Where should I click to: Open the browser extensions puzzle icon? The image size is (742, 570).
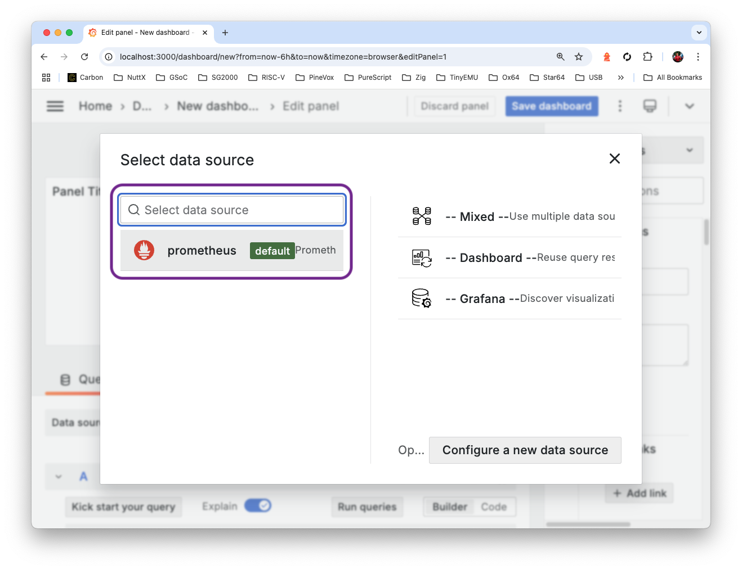coord(647,57)
